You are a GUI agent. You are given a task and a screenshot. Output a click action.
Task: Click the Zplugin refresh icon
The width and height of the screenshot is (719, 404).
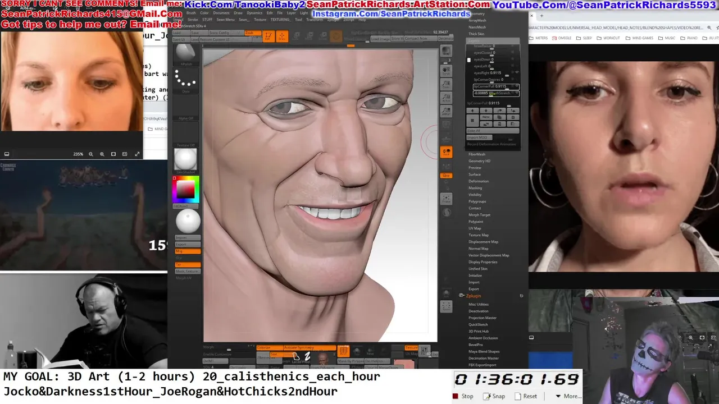[521, 296]
